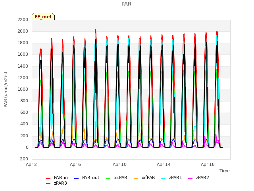Click the 400 y-axis tick label
The image size is (254, 191).
[x=24, y=124]
